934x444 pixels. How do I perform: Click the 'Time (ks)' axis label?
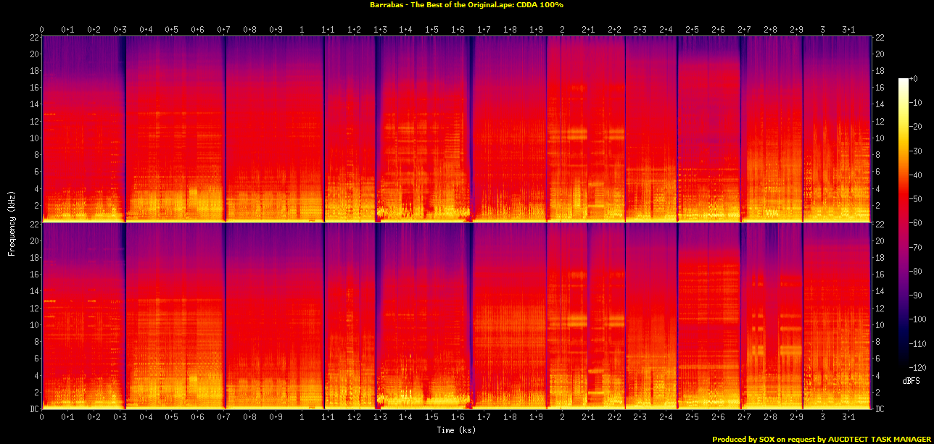click(456, 430)
